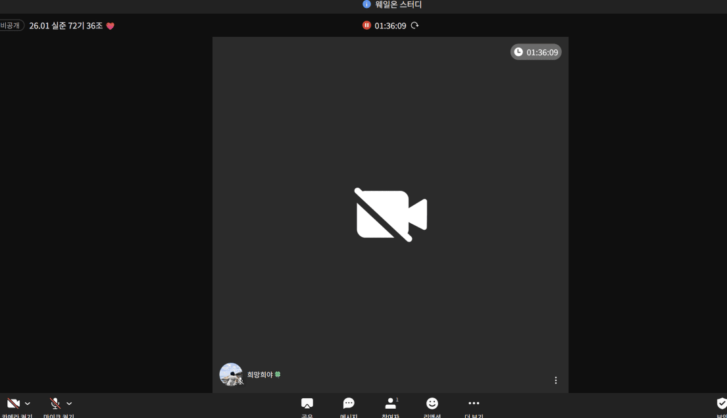Click the meeting title 26.01 실준 72기 36조
Viewport: 727px width, 418px height.
pos(66,26)
